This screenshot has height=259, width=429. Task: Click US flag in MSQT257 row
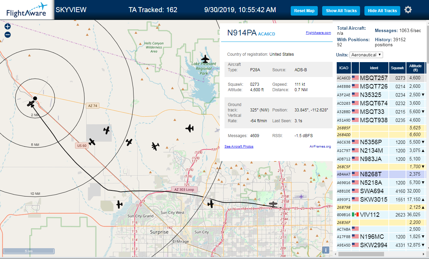[x=355, y=78]
